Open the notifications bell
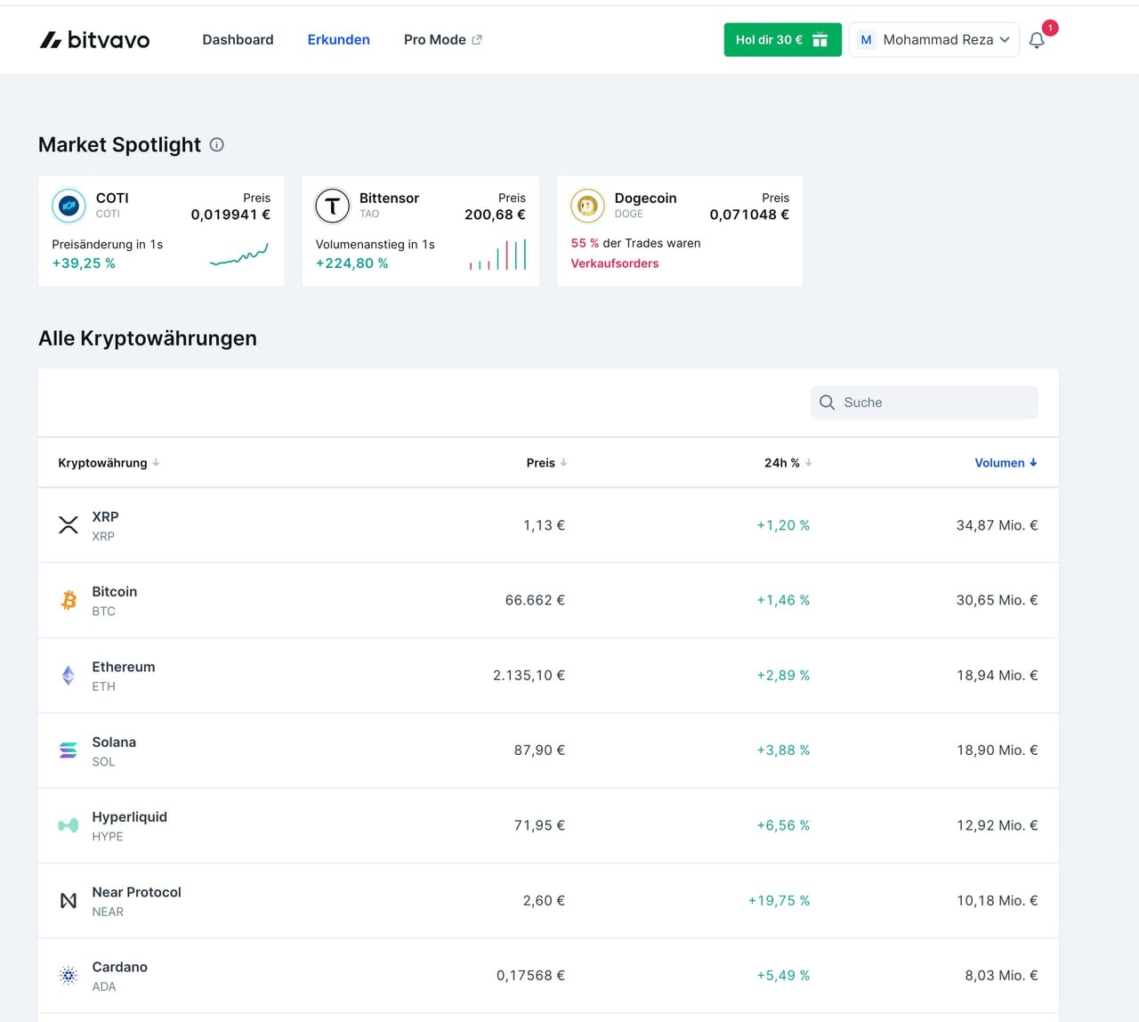 [x=1037, y=40]
